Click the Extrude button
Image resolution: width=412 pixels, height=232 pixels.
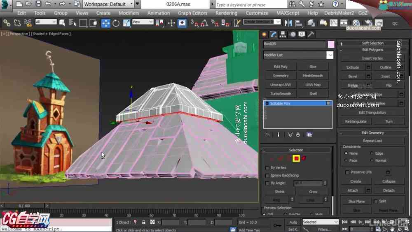pos(353,67)
